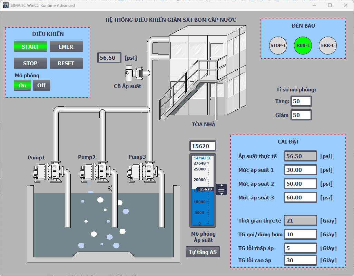Click the Tỉ số mô phỏng label
The image size is (354, 276).
coord(296,90)
